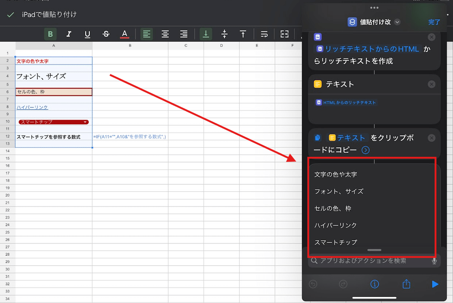Open the text color picker
The height and width of the screenshot is (303, 453).
(125, 34)
